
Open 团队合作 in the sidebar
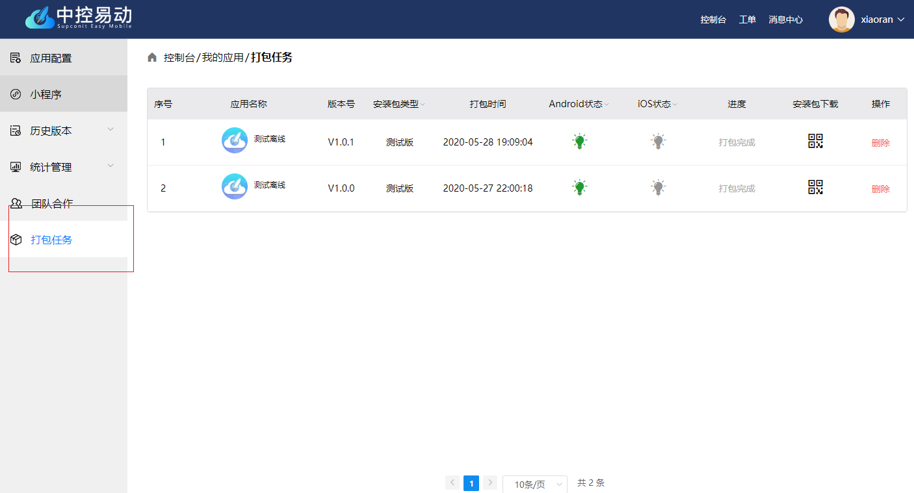click(64, 203)
